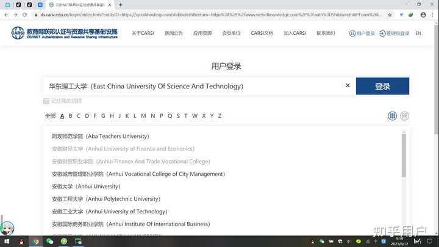Screen dimensions: 439x247
Task: Filter universities by letter D
Action: click(x=87, y=116)
